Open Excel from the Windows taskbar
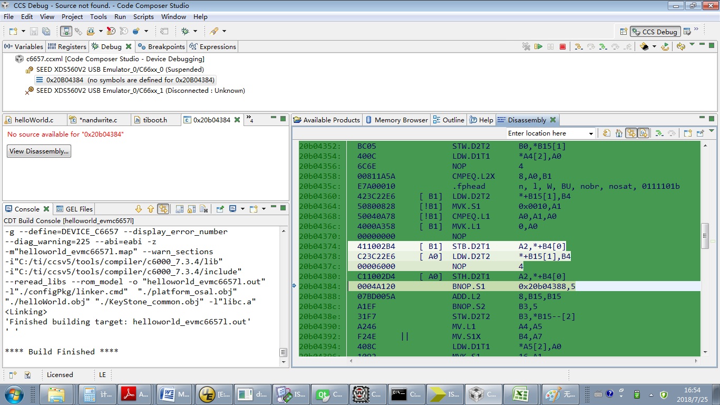This screenshot has width=720, height=405. coord(520,394)
